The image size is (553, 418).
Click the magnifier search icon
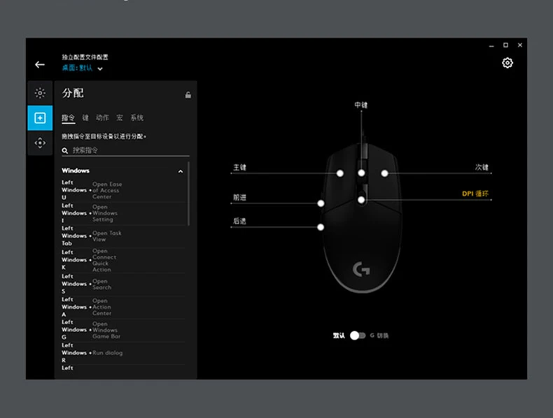tap(65, 151)
